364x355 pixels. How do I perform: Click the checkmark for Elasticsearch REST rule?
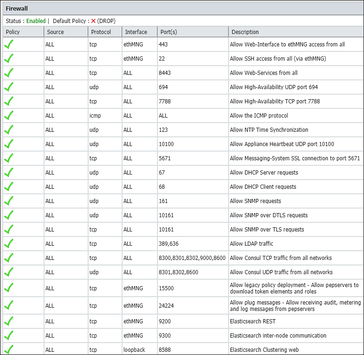pos(9,321)
